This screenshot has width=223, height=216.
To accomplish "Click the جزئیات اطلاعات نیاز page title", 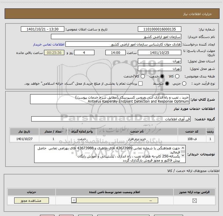I will tap(198, 14).
